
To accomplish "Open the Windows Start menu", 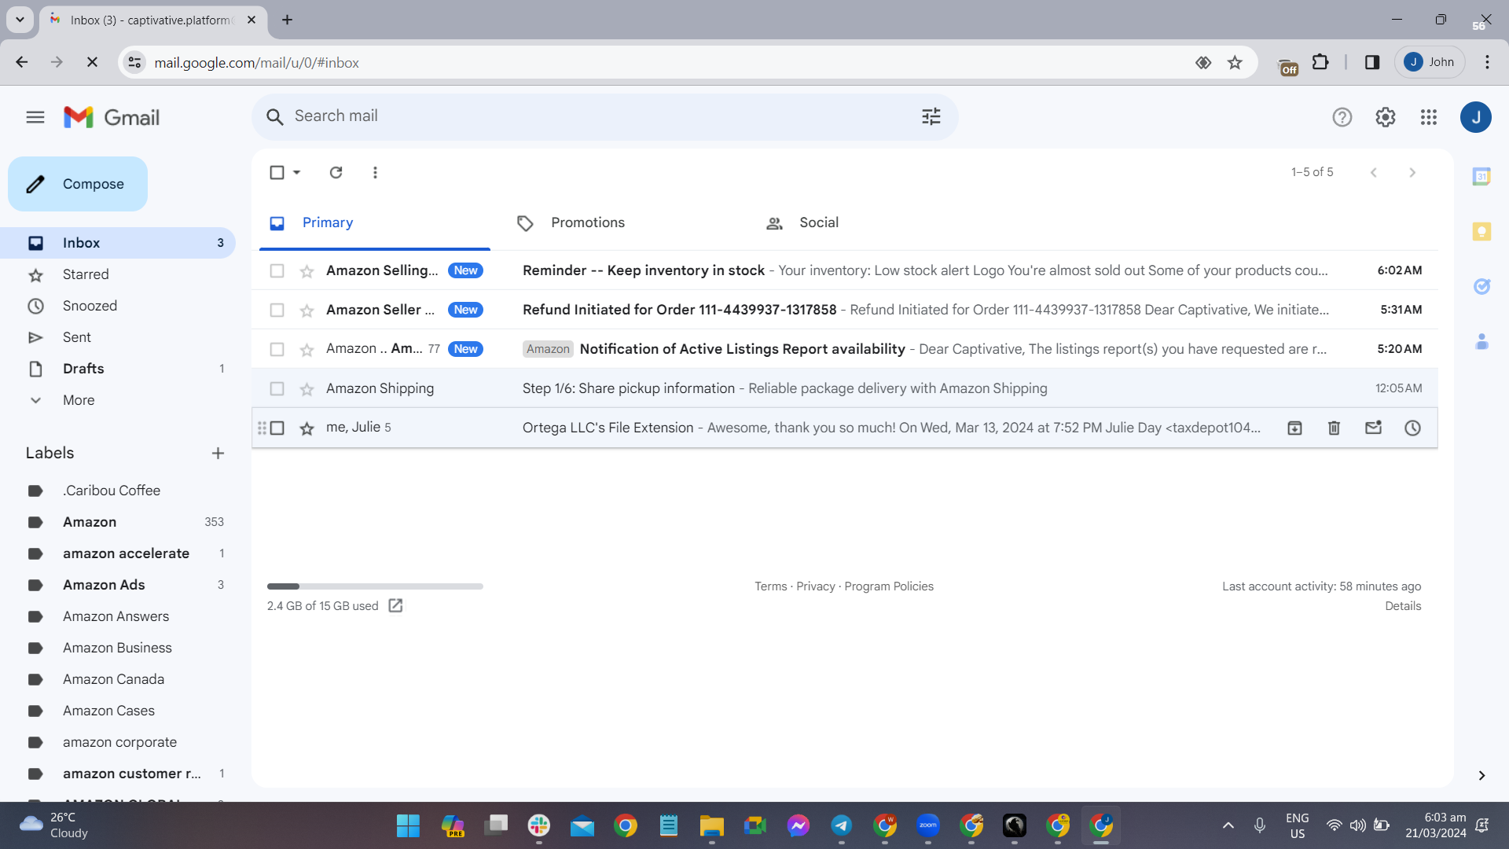I will pyautogui.click(x=408, y=825).
